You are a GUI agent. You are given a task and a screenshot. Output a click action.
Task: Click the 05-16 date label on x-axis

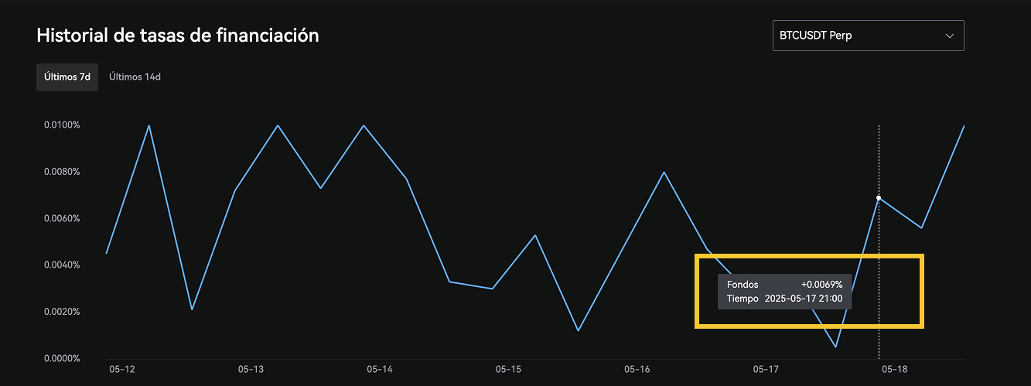(x=637, y=370)
